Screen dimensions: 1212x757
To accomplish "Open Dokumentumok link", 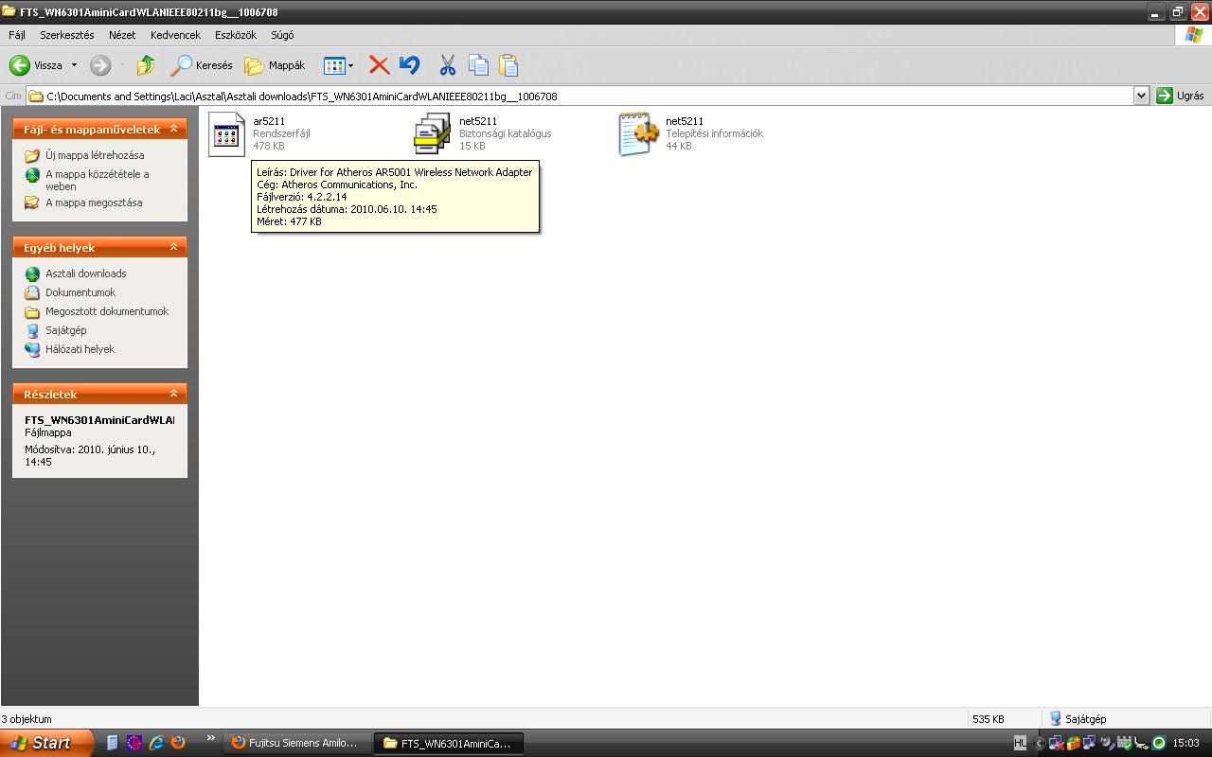I will [80, 292].
